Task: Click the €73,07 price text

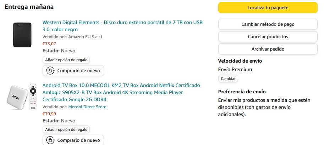Action: point(49,44)
